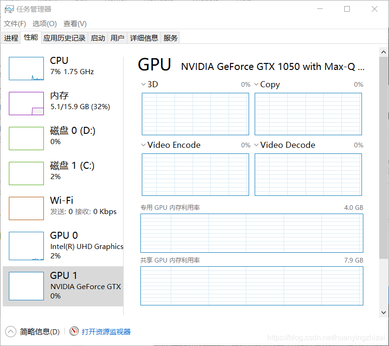Viewport: 389px width, 346px height.
Task: Open the Copy engine dropdown chevron
Action: coord(256,84)
